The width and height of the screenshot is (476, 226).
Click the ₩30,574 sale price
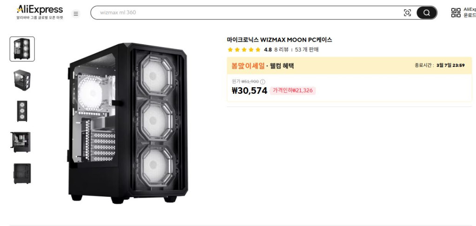coord(249,90)
